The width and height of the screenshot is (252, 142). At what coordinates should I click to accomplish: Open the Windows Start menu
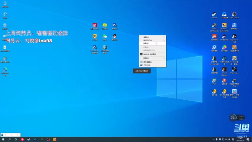coord(3,139)
